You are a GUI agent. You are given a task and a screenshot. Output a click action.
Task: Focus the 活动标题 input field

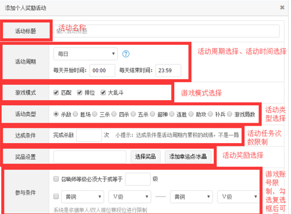tap(167, 31)
